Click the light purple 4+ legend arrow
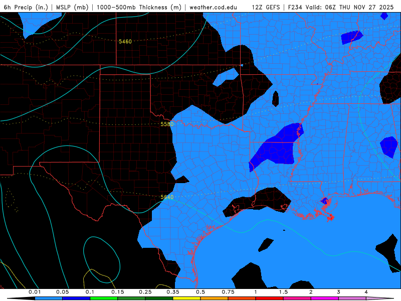 pyautogui.click(x=380, y=298)
